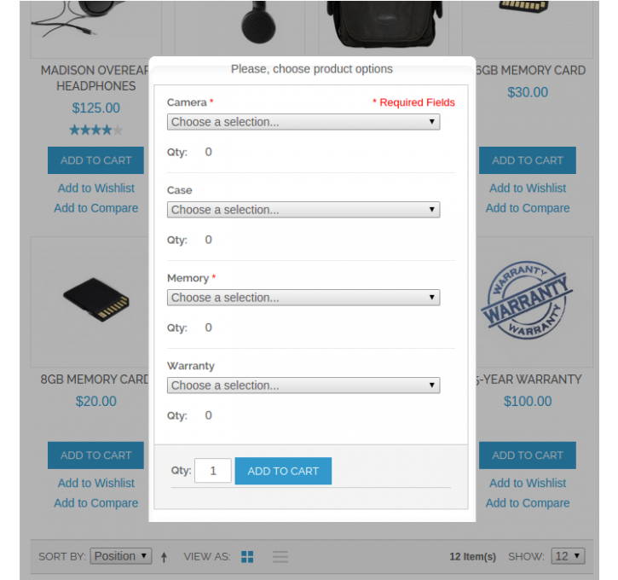Open the Sort By Position dropdown
Screen dimensions: 618x580
120,556
